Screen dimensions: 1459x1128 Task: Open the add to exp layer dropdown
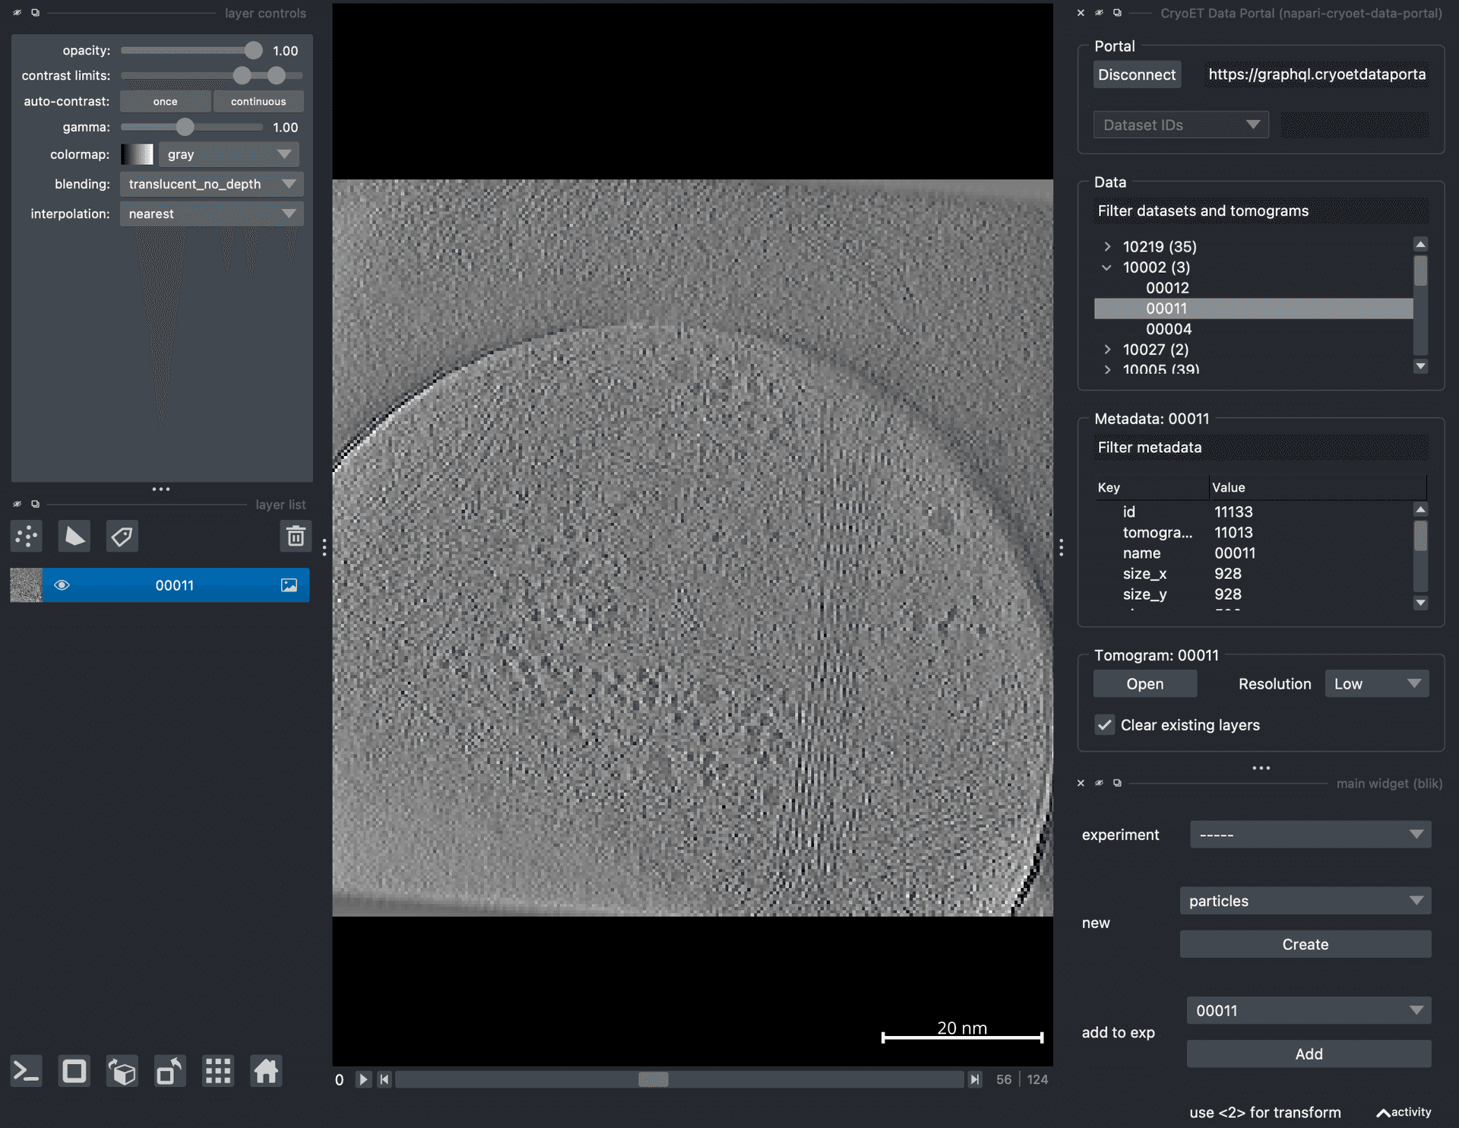pos(1309,1010)
